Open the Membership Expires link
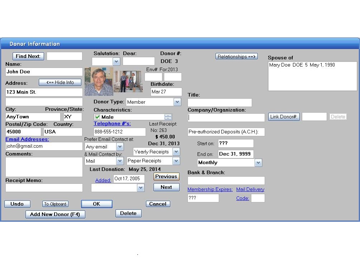This screenshot has width=360, height=270. click(x=210, y=190)
